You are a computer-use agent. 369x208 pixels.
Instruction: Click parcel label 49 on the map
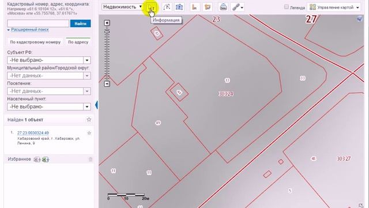pos(158,123)
